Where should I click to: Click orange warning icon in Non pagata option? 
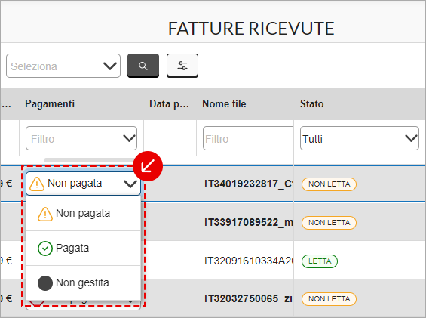pos(45,214)
